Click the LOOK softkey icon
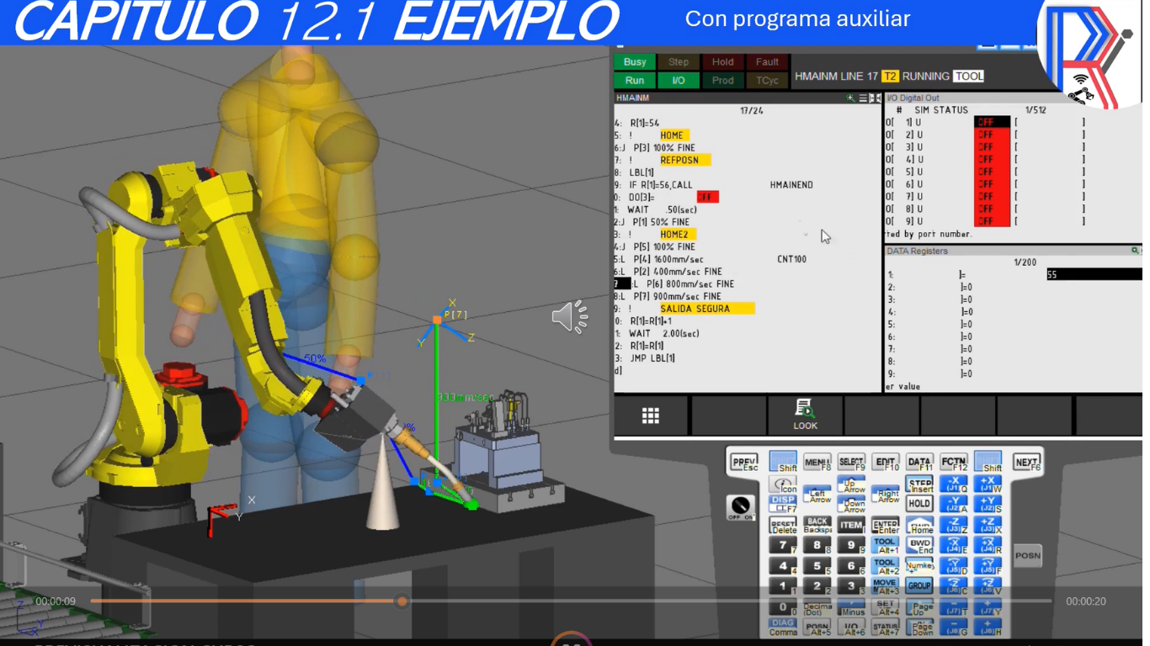This screenshot has width=1150, height=646. click(x=805, y=415)
